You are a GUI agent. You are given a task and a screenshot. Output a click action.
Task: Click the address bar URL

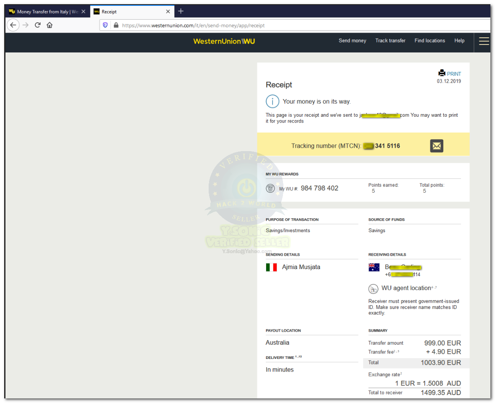coord(193,25)
